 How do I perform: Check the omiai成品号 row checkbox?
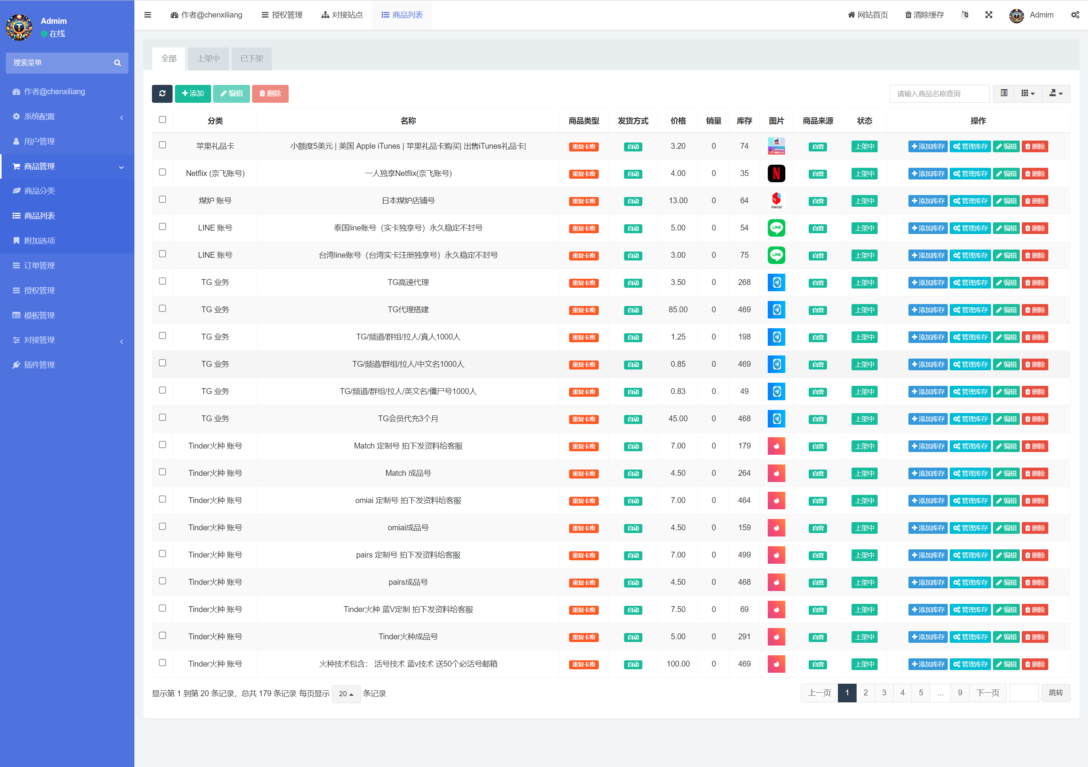(162, 526)
